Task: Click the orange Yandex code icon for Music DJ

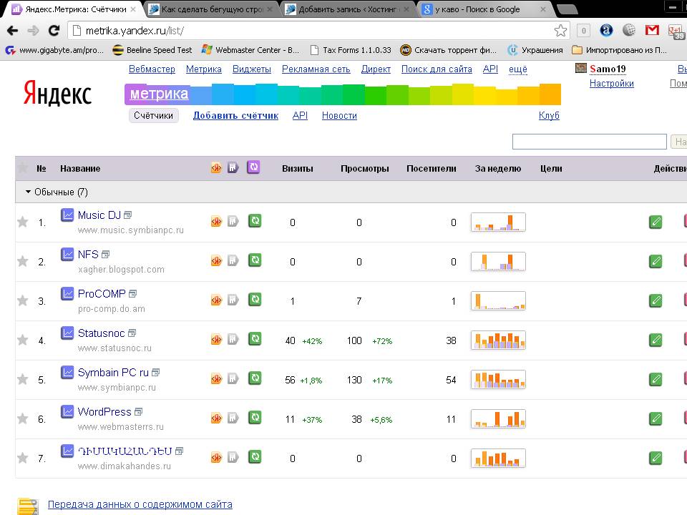Action: (x=216, y=222)
